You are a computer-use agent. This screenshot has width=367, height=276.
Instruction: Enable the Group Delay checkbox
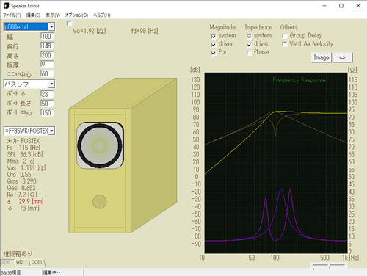(284, 36)
